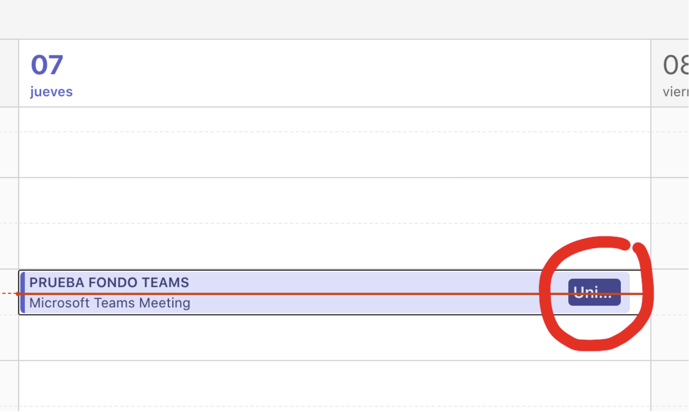Image resolution: width=689 pixels, height=412 pixels.
Task: Select the 08 Friday date number
Action: tap(675, 65)
